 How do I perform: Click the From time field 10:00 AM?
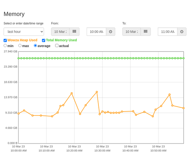point(97,32)
